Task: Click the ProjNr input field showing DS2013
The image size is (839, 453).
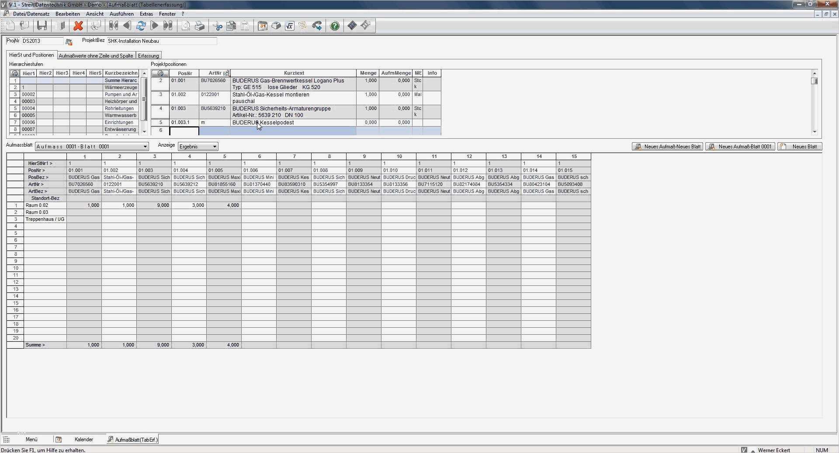Action: coord(42,41)
